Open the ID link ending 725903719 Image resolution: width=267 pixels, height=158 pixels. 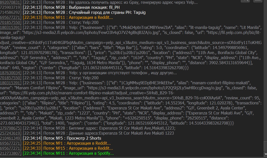(11, 7)
